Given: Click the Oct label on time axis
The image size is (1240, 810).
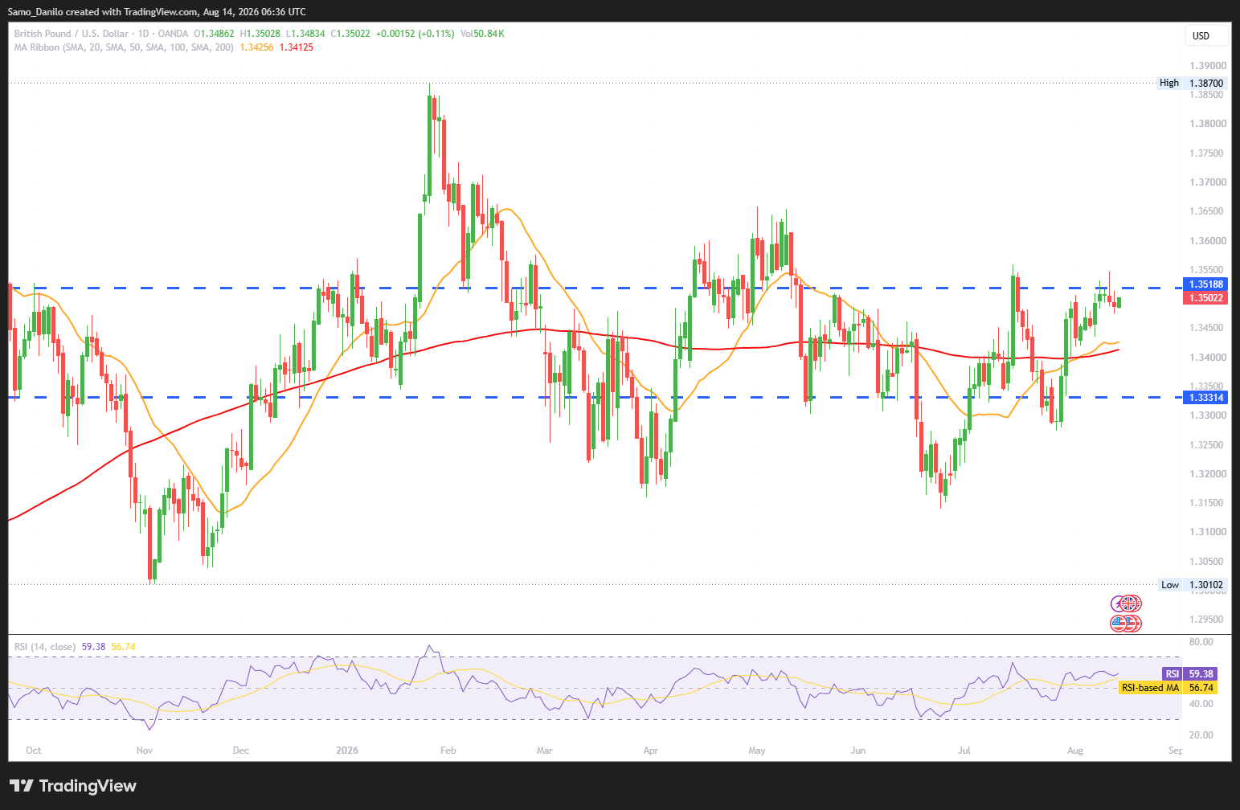Looking at the screenshot, I should pyautogui.click(x=34, y=751).
